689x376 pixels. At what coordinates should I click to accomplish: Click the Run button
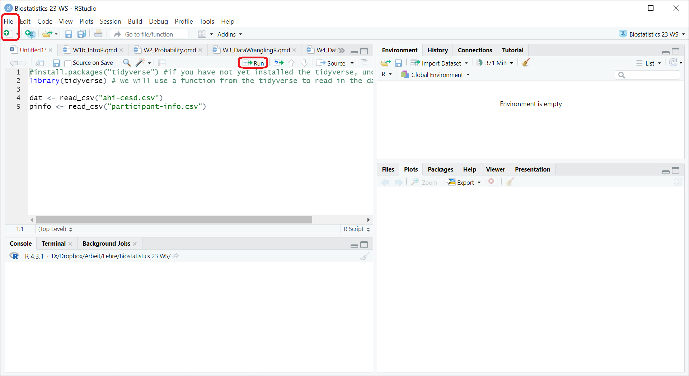253,63
